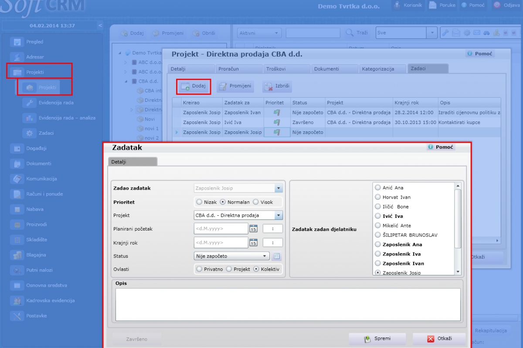Viewport: 523px width, 348px height.
Task: Click the open envelope toolbar icon
Action: point(456,33)
